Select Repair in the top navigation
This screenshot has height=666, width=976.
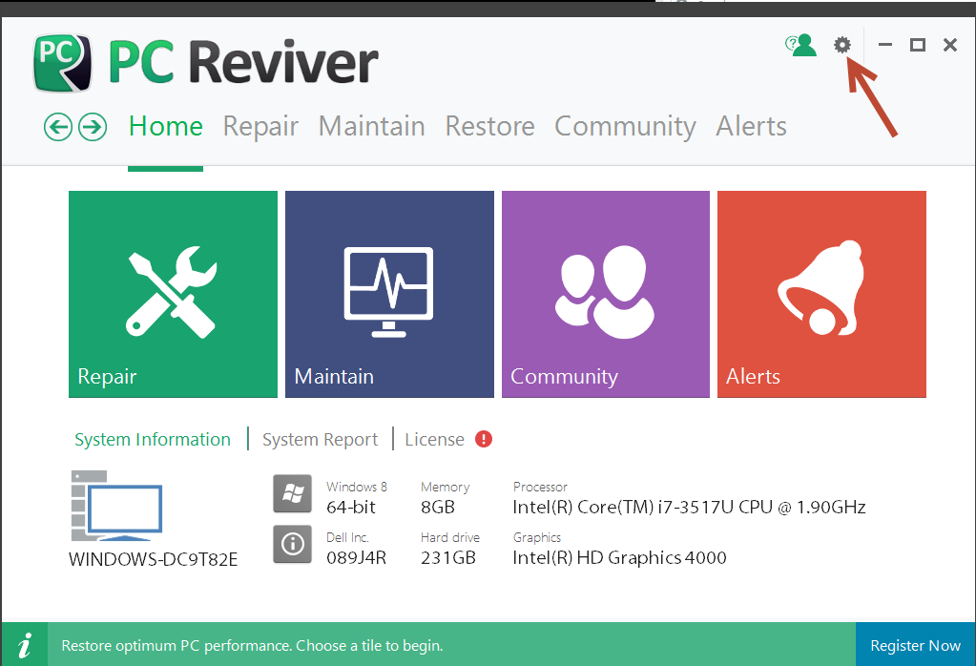[260, 127]
